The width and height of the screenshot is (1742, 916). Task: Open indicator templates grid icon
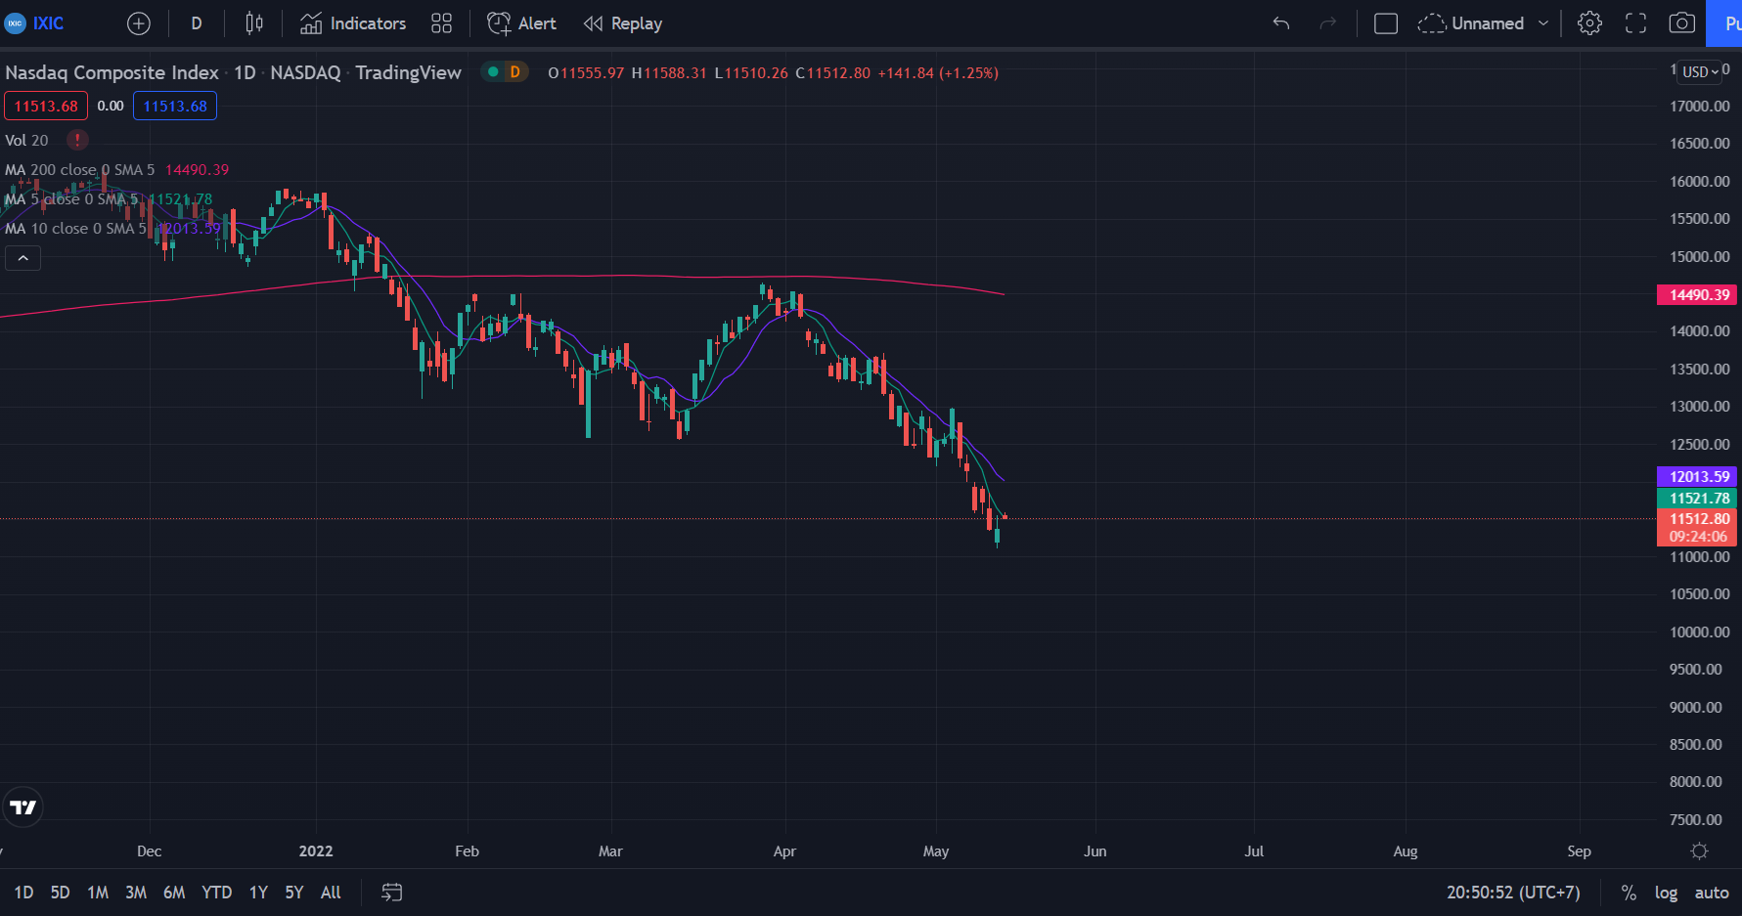(442, 23)
